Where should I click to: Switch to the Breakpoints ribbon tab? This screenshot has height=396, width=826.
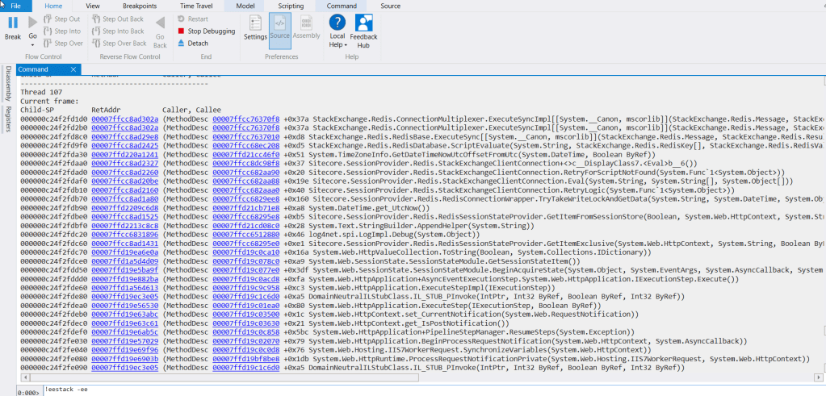(x=140, y=6)
